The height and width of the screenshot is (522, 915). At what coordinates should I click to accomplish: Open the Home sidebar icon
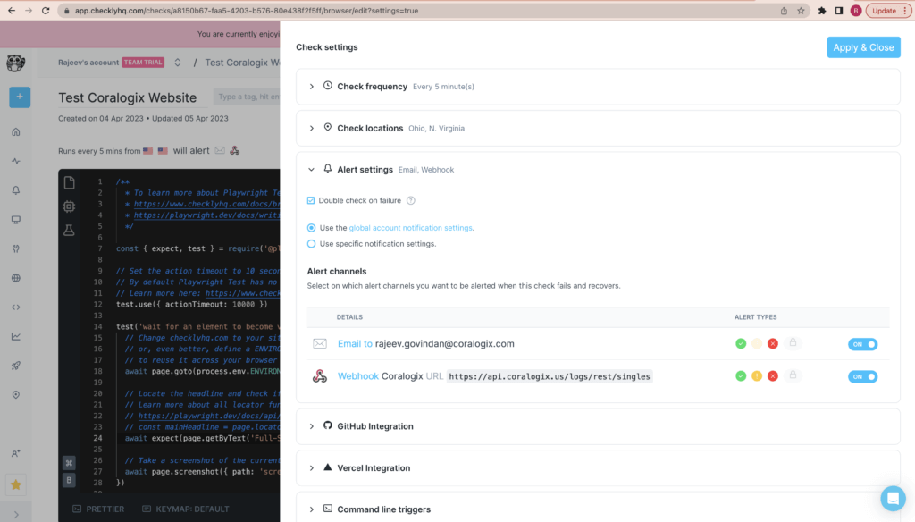pos(16,132)
